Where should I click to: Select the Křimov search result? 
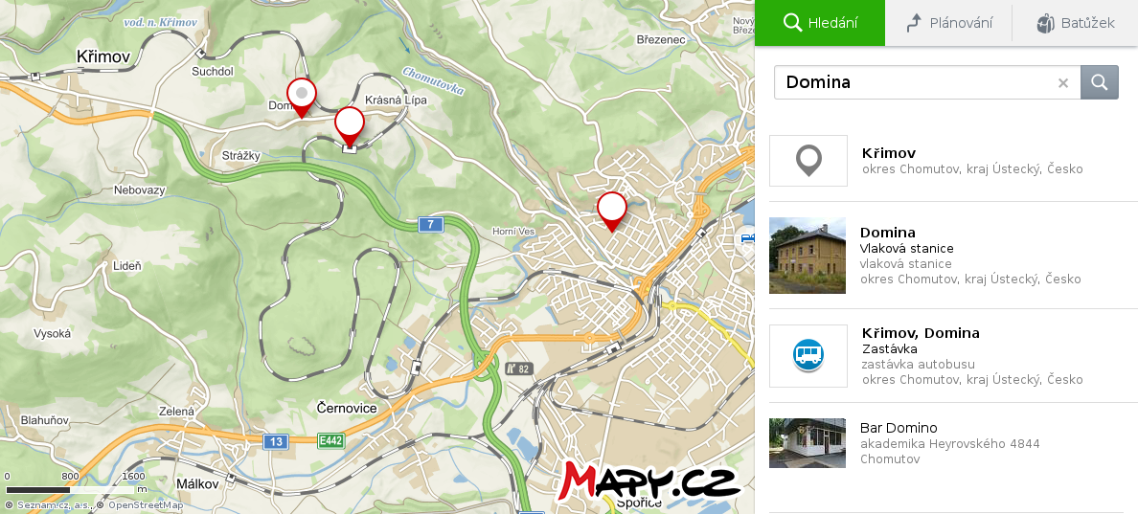(972, 161)
